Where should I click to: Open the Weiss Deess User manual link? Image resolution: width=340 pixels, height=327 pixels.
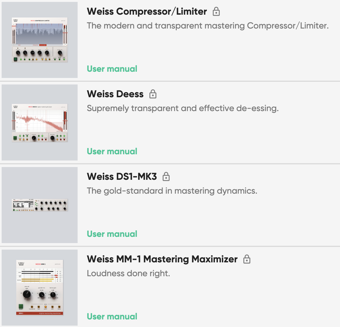click(112, 151)
